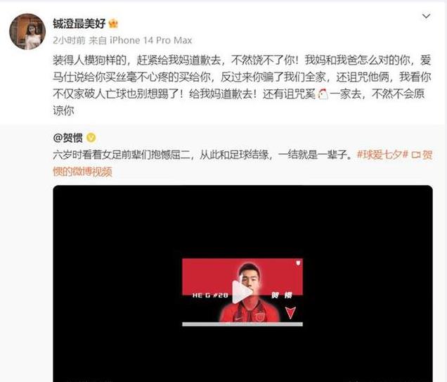
Task: Click the player's face in video thumbnail
Action: [x=249, y=276]
